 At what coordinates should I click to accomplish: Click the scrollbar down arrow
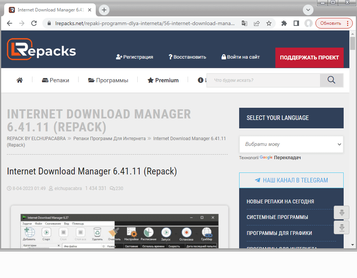[x=352, y=245]
